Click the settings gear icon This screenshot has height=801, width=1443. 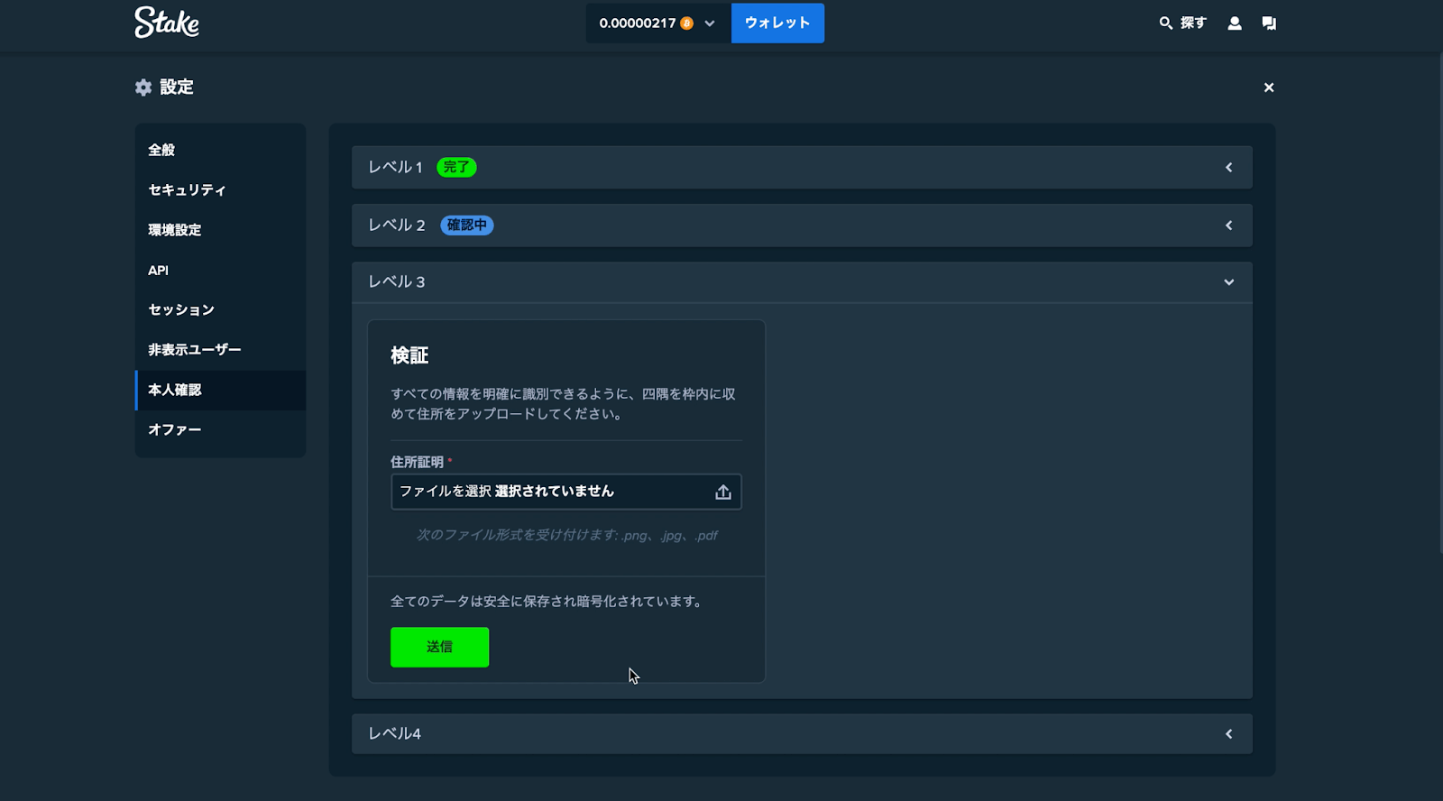click(x=143, y=87)
